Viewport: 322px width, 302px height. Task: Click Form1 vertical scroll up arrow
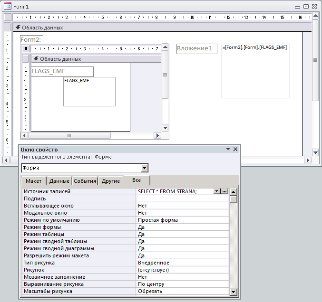click(315, 16)
